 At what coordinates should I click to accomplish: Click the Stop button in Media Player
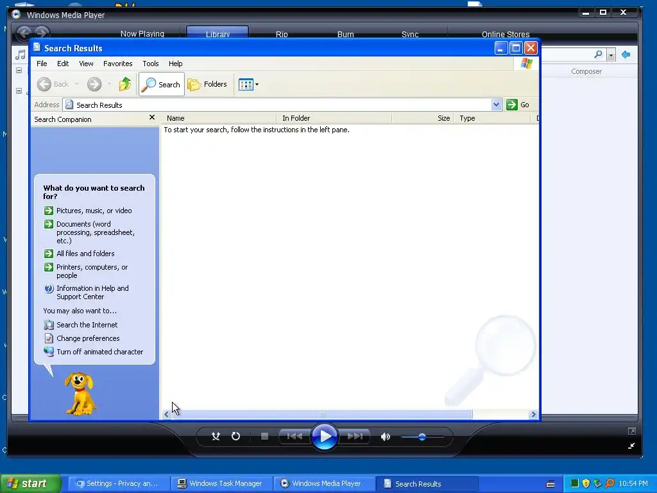(264, 437)
